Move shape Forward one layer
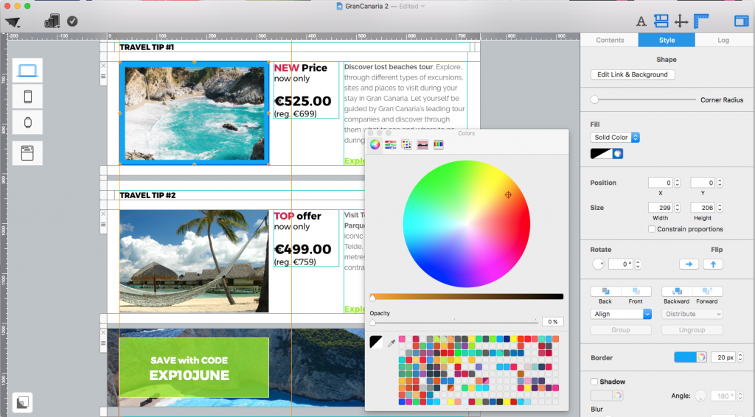This screenshot has height=417, width=755. click(x=707, y=292)
